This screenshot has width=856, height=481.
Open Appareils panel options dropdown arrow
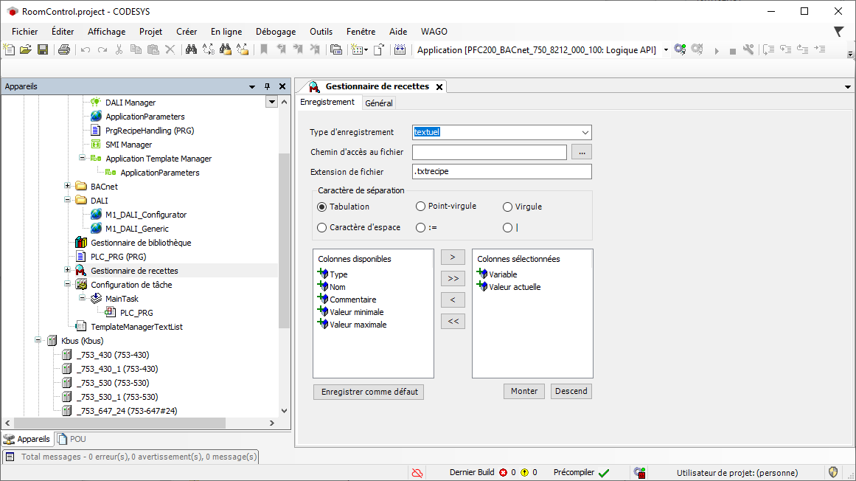click(251, 86)
